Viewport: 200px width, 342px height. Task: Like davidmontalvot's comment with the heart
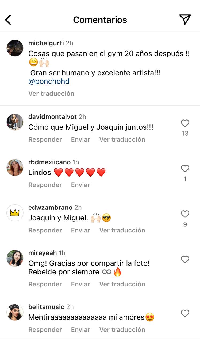point(185,123)
